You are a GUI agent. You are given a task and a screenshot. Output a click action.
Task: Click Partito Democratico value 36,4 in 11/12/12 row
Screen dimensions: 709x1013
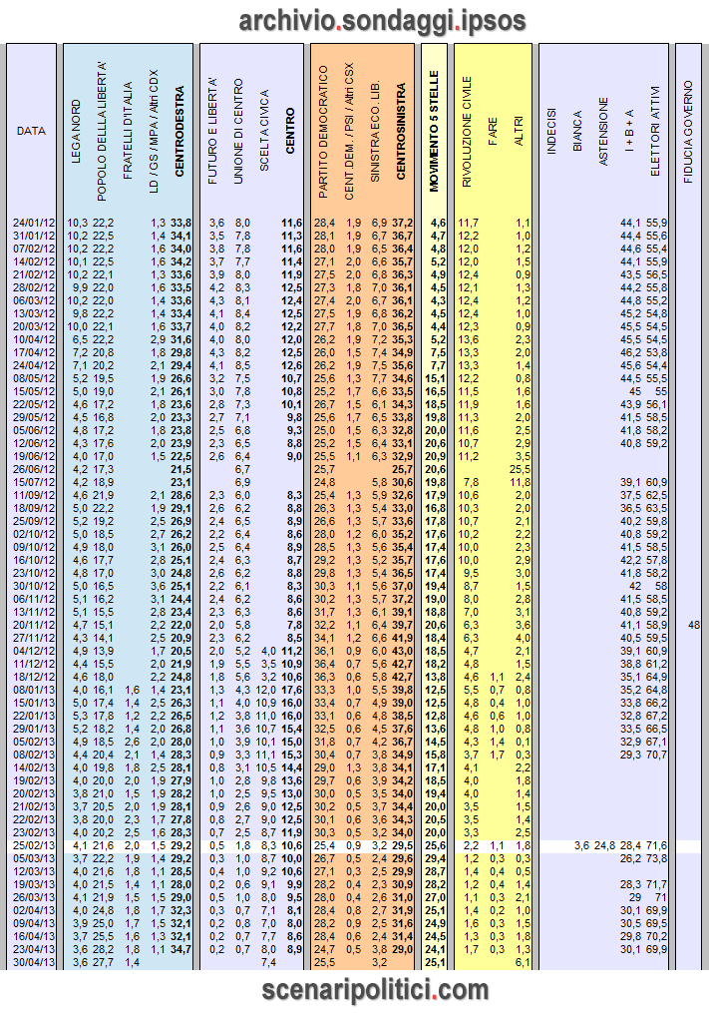click(x=324, y=664)
